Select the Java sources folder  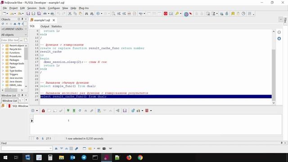(x=16, y=78)
